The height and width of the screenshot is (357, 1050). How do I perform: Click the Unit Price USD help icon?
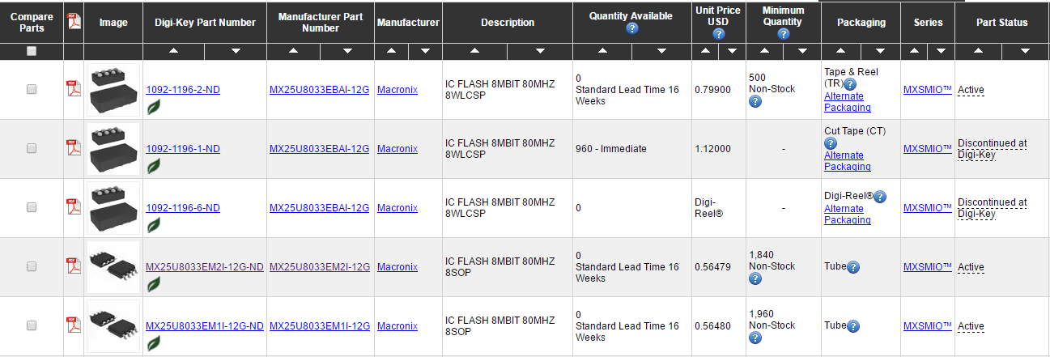coord(718,34)
